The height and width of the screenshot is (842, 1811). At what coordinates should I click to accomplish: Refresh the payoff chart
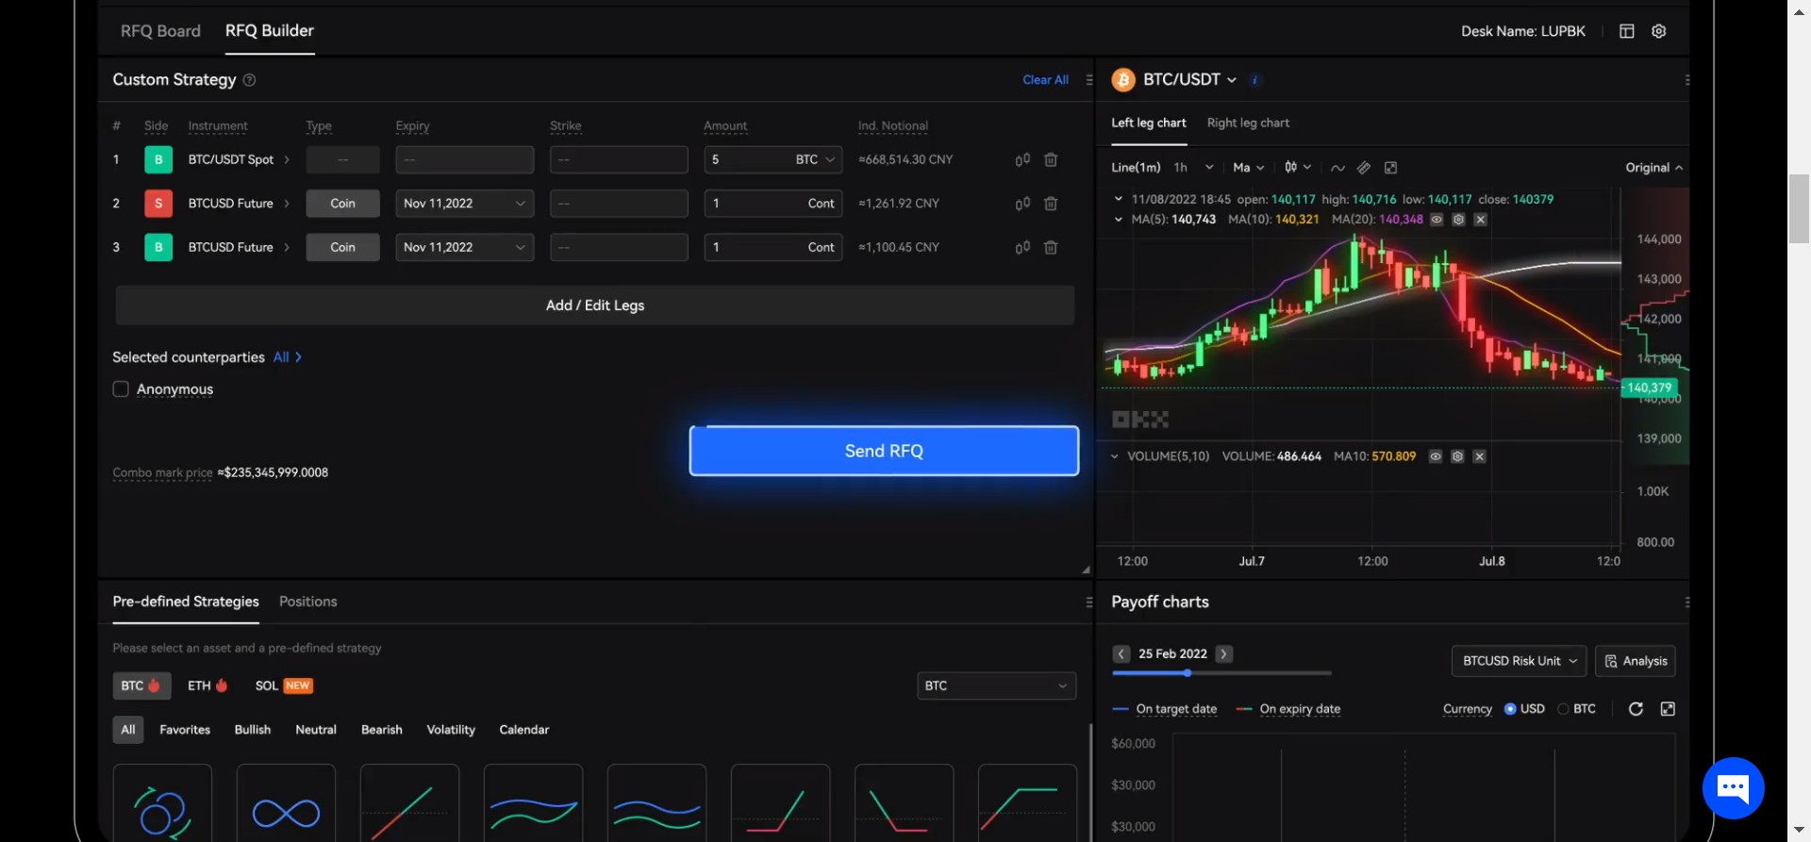tap(1636, 709)
